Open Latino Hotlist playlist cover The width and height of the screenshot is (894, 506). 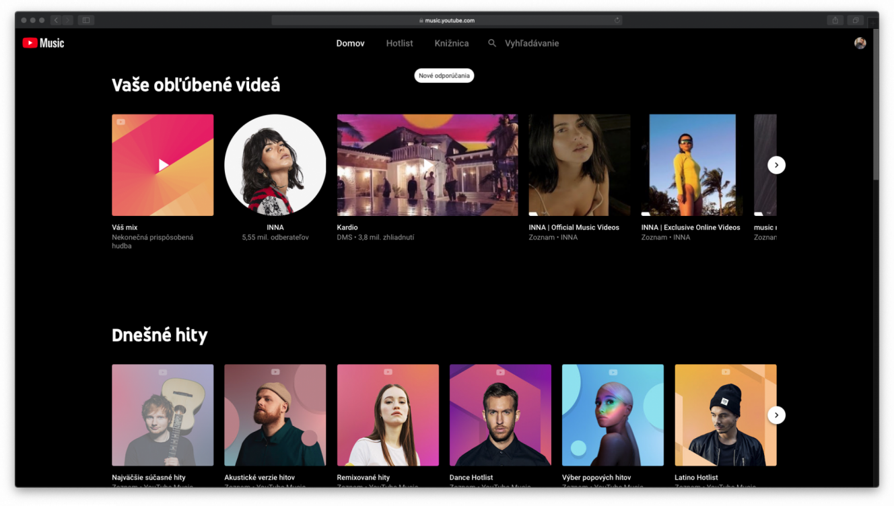(726, 415)
